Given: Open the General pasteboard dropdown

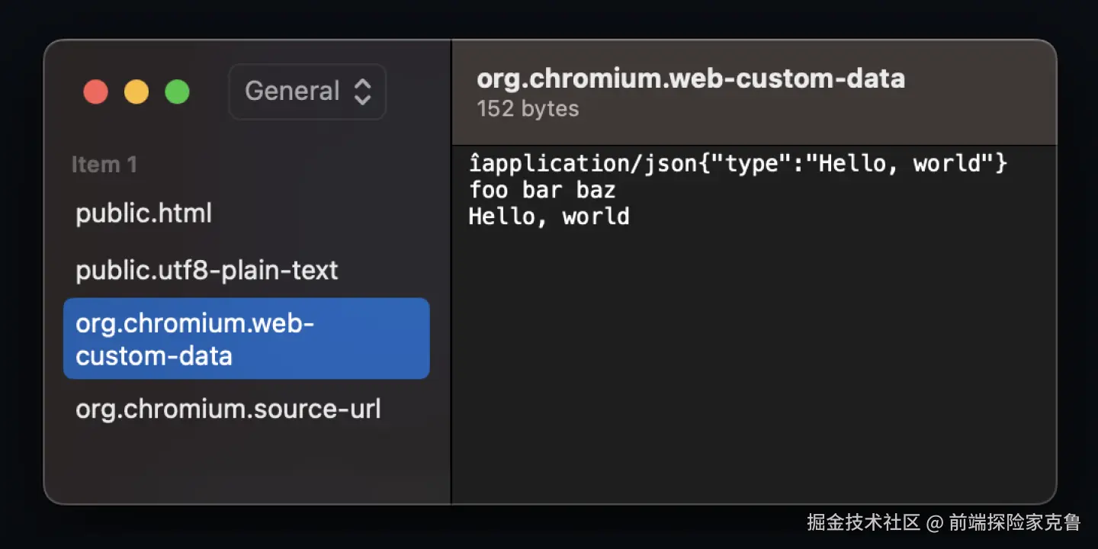Looking at the screenshot, I should pos(307,91).
